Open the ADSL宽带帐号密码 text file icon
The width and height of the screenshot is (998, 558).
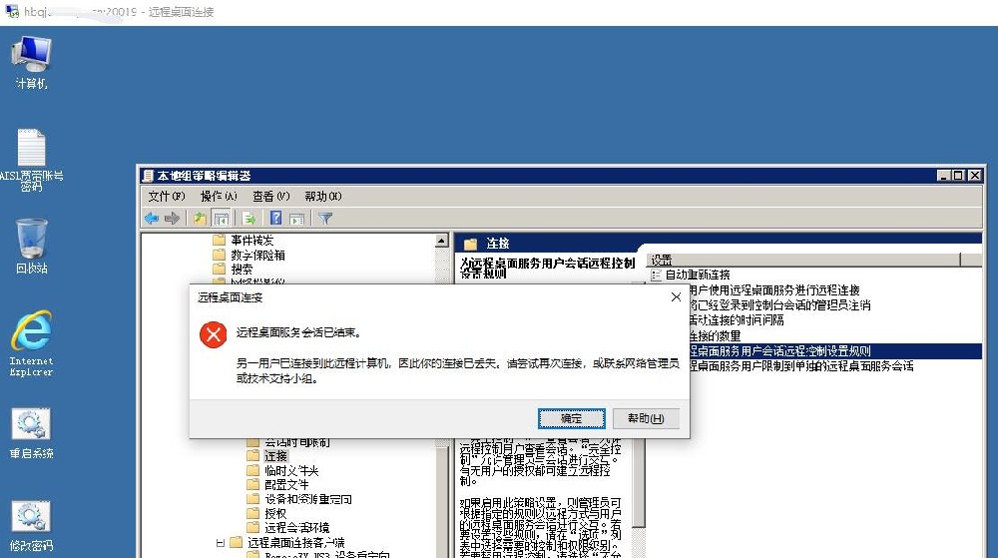(x=31, y=160)
